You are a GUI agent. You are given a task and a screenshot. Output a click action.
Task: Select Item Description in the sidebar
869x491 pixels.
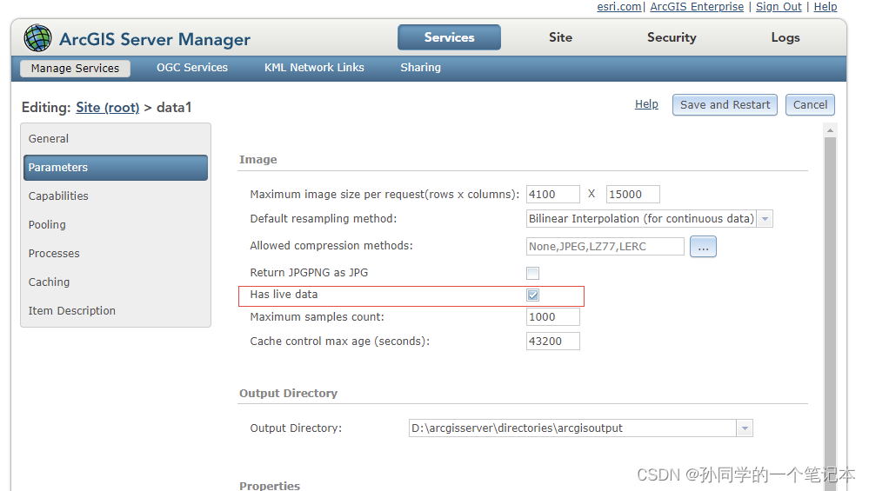click(x=116, y=311)
